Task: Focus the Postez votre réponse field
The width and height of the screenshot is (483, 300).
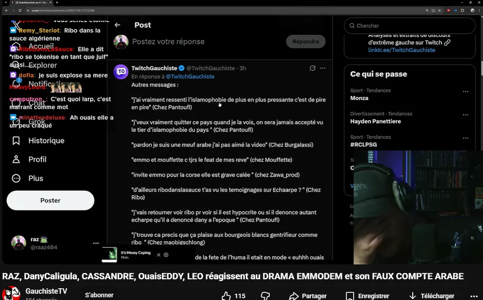Action: point(207,41)
